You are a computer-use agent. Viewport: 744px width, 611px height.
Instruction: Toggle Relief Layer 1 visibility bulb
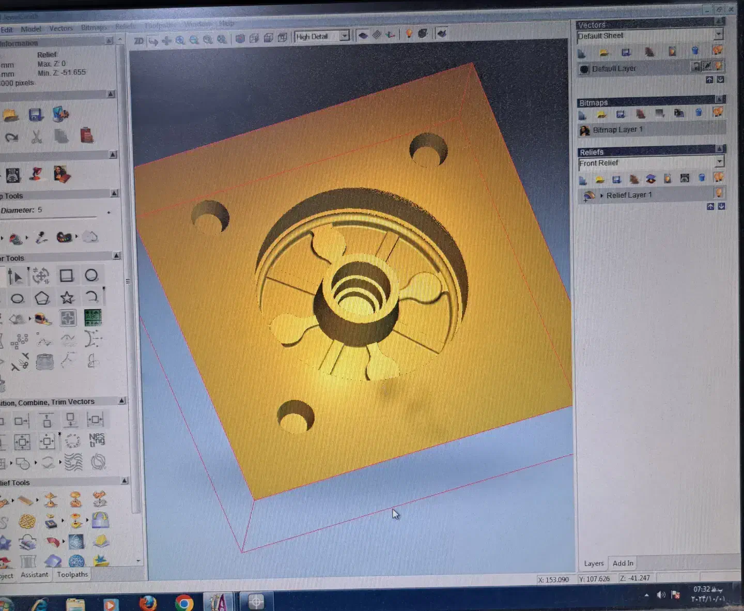tap(718, 193)
